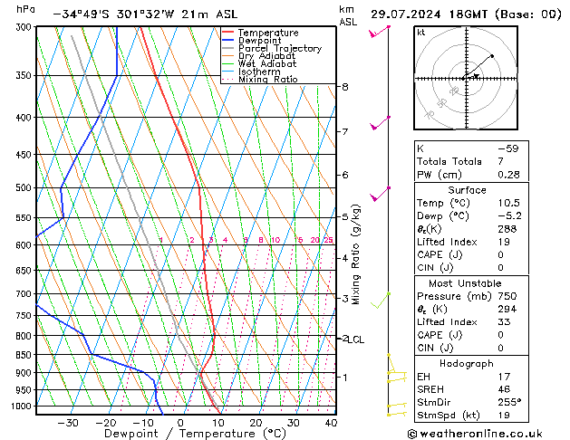Screen dimensions: 570x440
Task: Select the Dry Adiabat legend label
Action: (266, 56)
